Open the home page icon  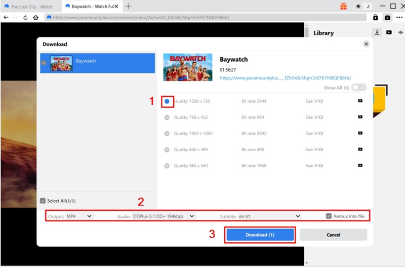click(35, 18)
